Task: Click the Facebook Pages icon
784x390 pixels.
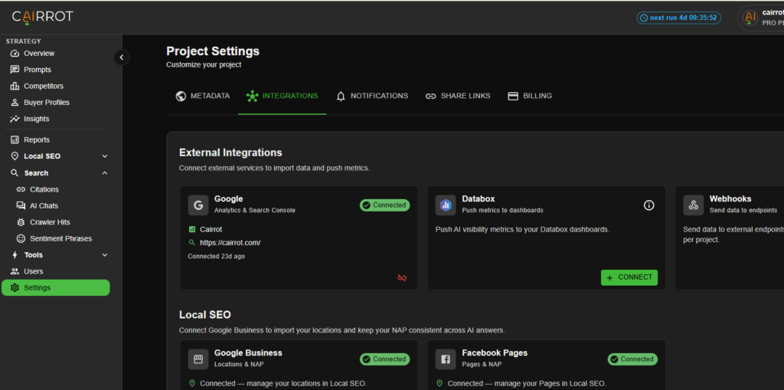Action: pyautogui.click(x=446, y=359)
